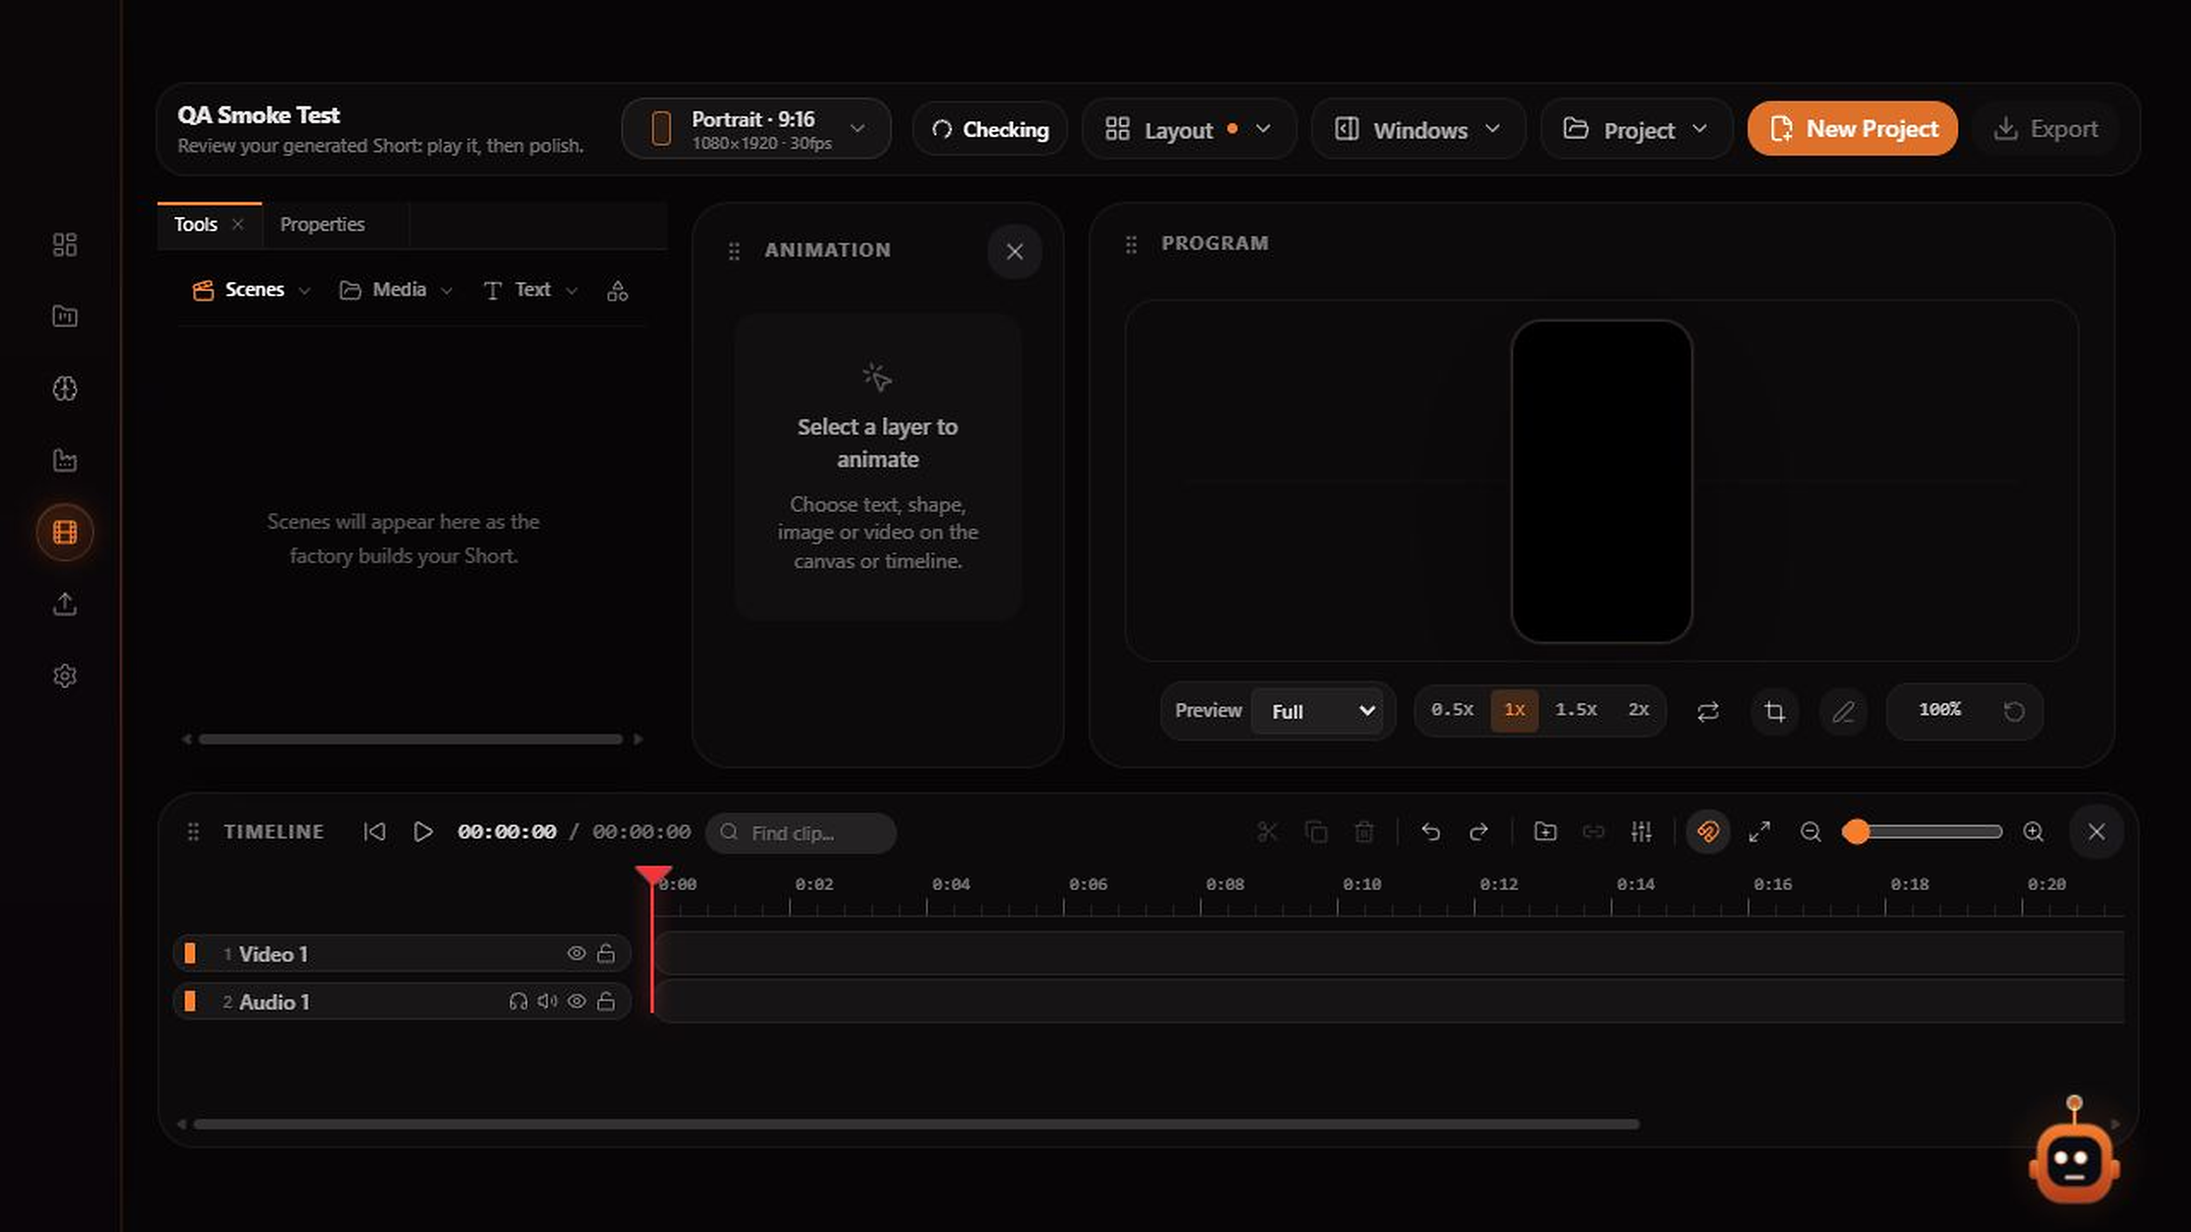Open the Portrait 9:16 format dropdown
The image size is (2191, 1232).
click(x=756, y=129)
